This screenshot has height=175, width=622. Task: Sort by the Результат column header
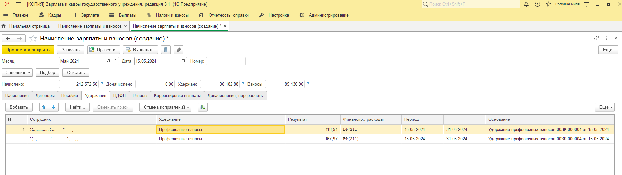pyautogui.click(x=313, y=119)
